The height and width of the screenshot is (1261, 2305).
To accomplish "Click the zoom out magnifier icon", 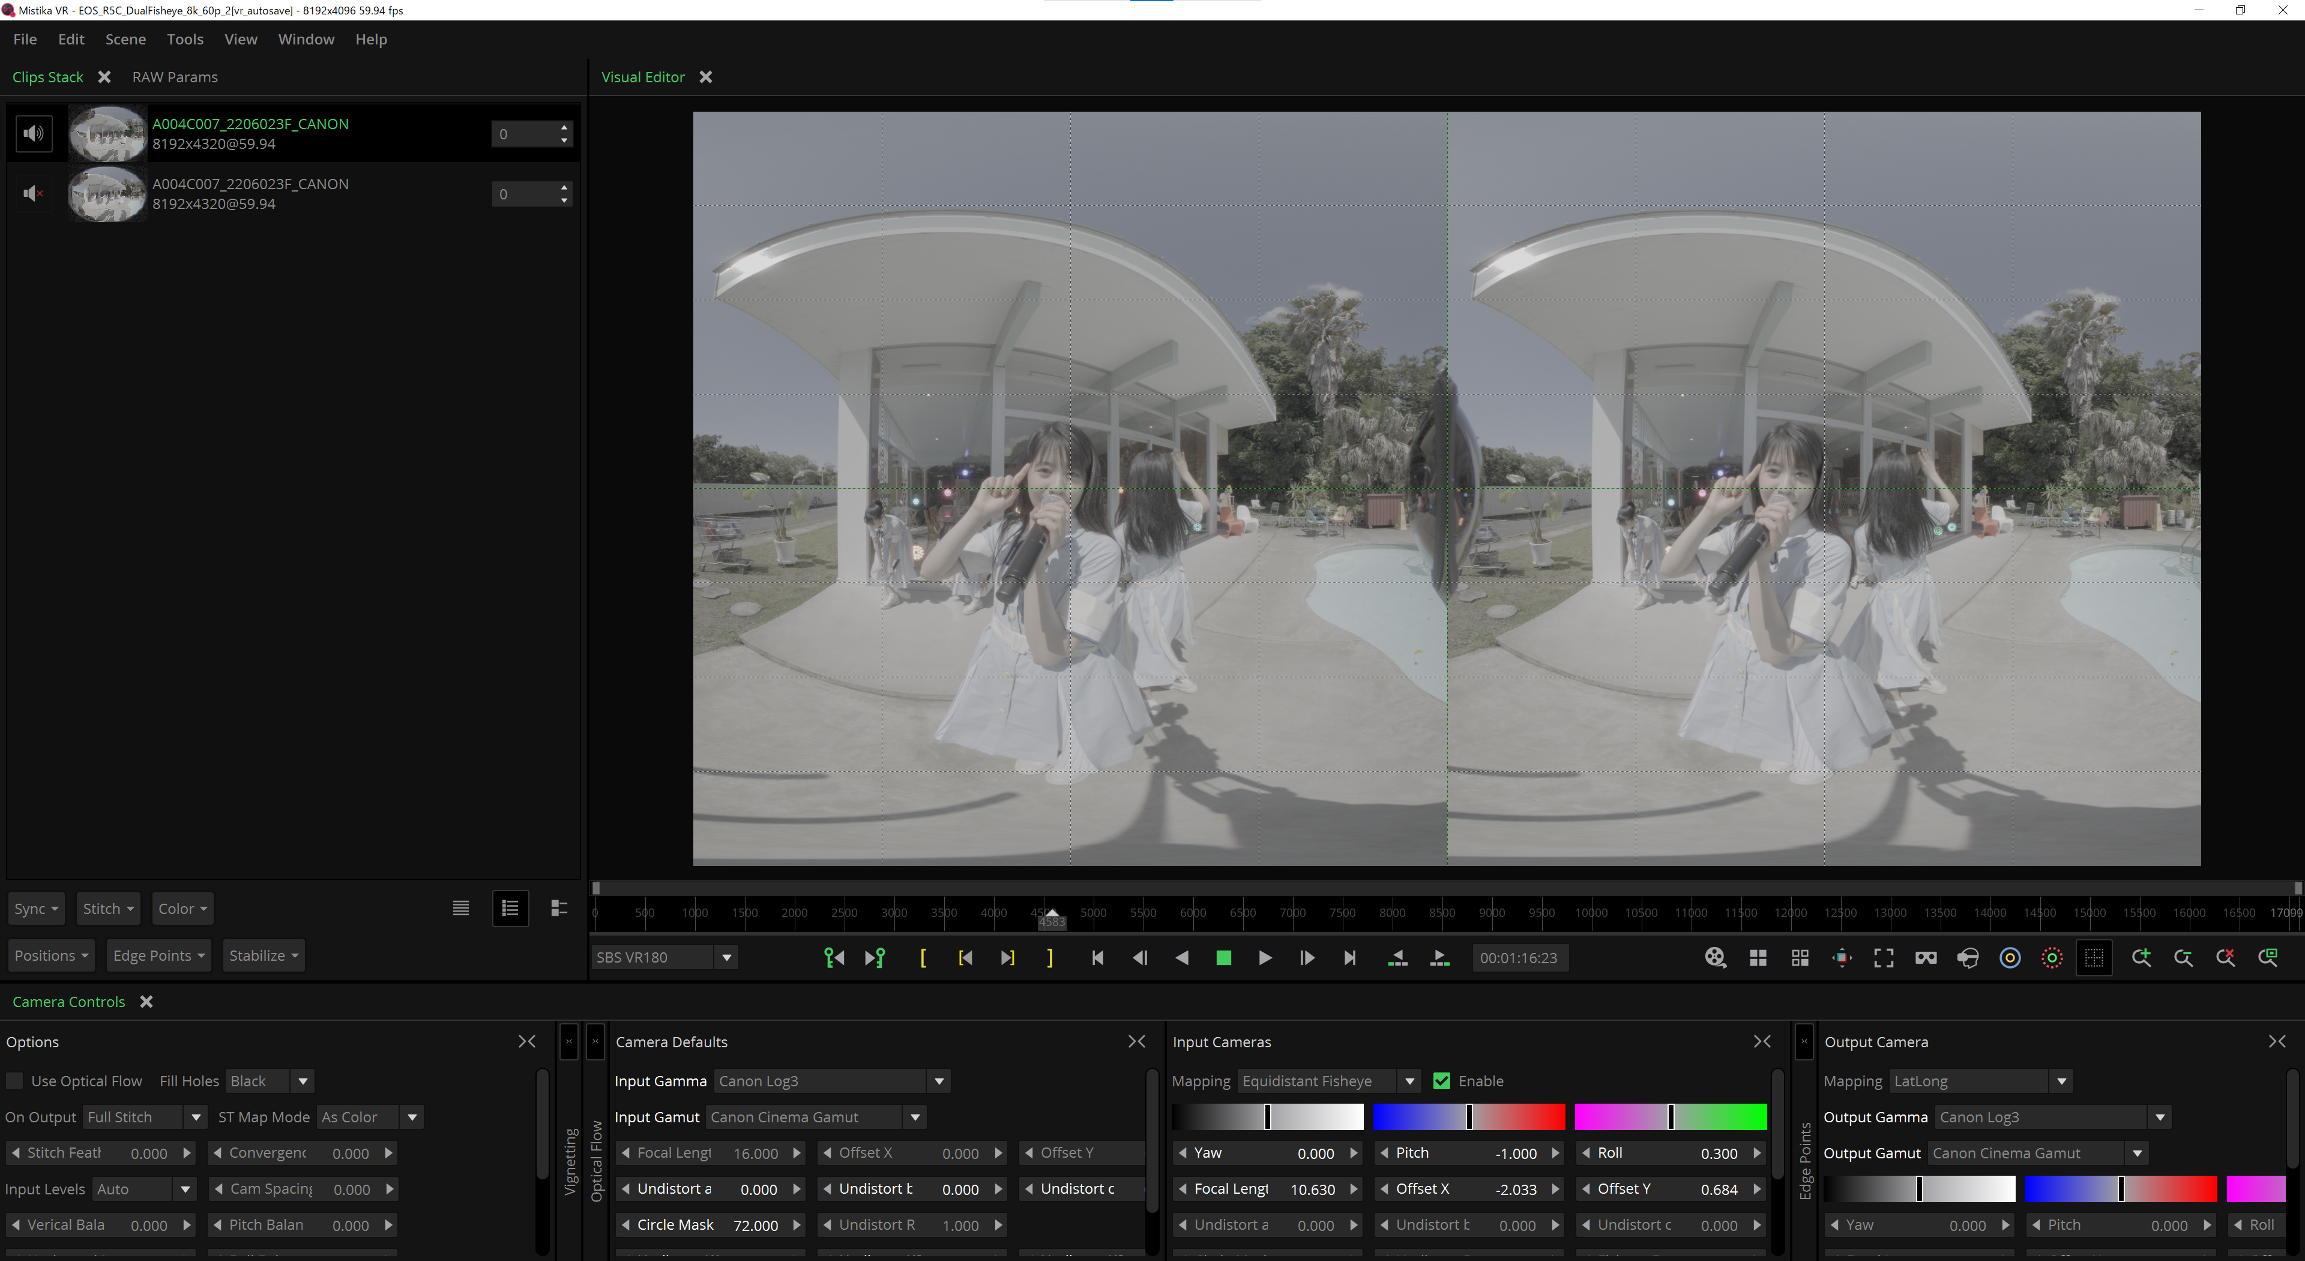I will click(x=2183, y=958).
